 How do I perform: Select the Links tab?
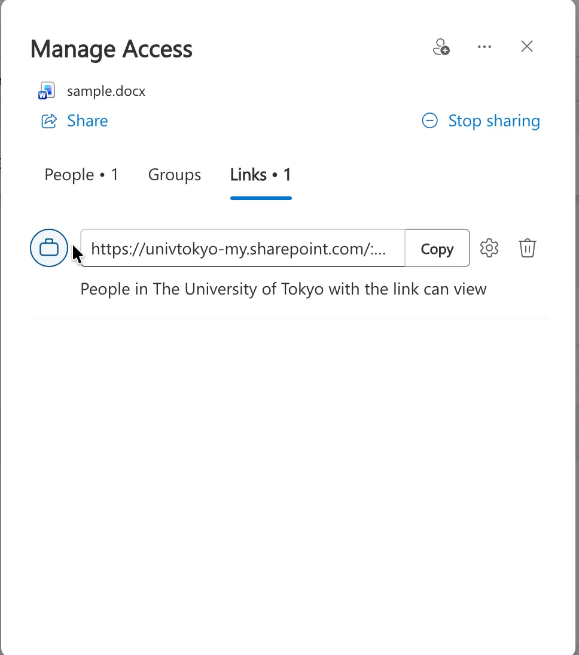pos(260,175)
